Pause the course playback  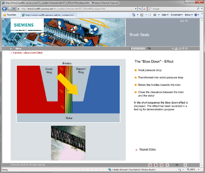pos(156,165)
